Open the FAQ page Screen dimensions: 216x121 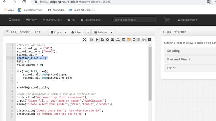click(71, 20)
